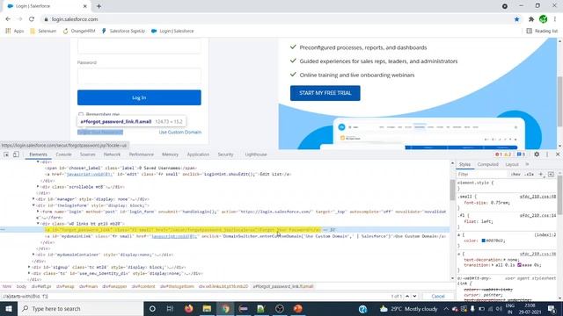Collapse the div class w0 links node

[x=38, y=224]
